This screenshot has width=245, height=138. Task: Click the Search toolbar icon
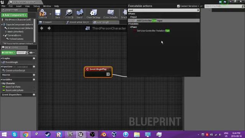click(80, 14)
